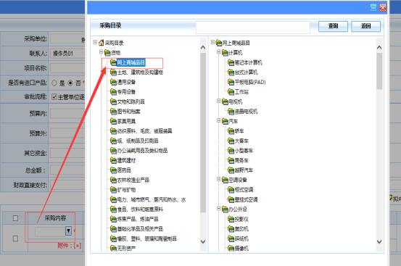Toggle the 主管单位 approval checkbox
The height and width of the screenshot is (266, 401).
click(x=54, y=97)
